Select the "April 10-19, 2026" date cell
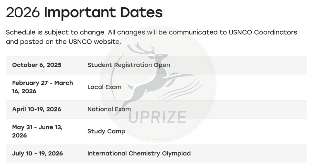Viewport: 316px width, 168px height. (x=37, y=109)
